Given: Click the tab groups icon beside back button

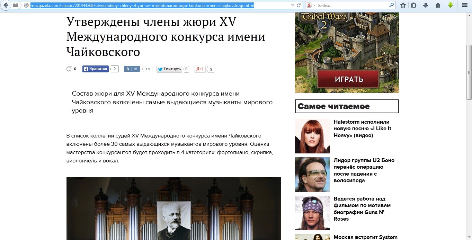Looking at the screenshot, I should point(16,5).
